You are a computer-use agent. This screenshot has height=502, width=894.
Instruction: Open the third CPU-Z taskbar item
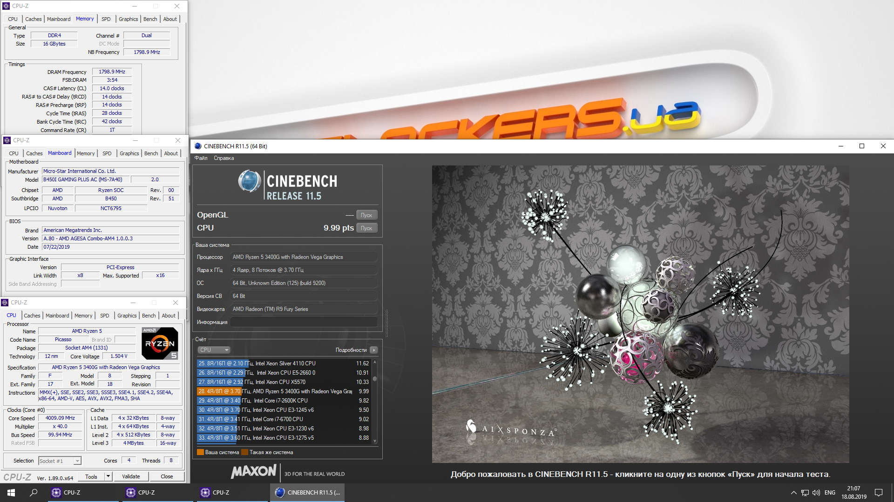click(233, 492)
